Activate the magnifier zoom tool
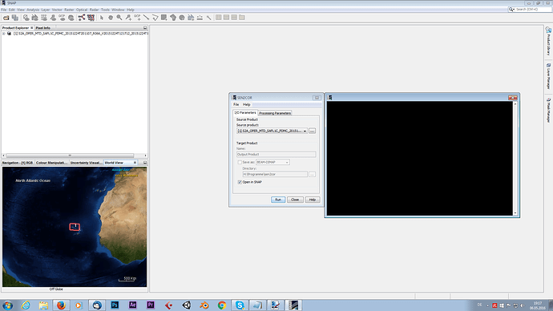The image size is (553, 311). tap(119, 18)
